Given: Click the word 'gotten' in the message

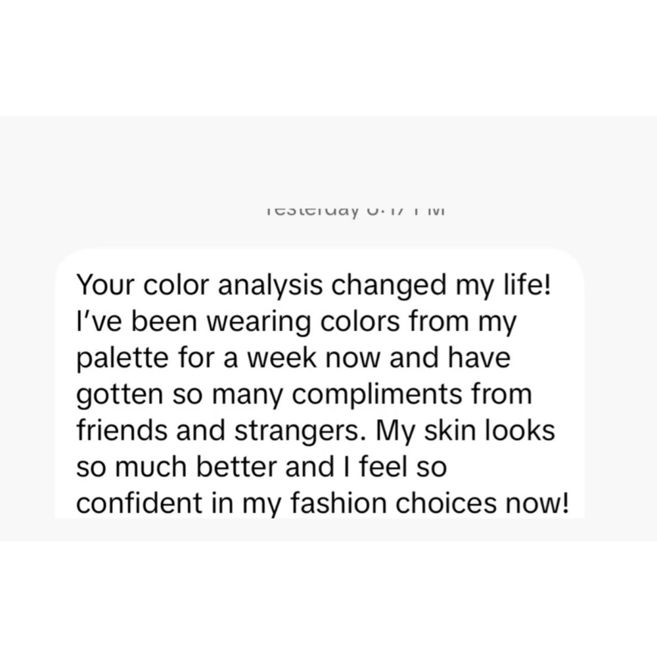Looking at the screenshot, I should [x=120, y=395].
